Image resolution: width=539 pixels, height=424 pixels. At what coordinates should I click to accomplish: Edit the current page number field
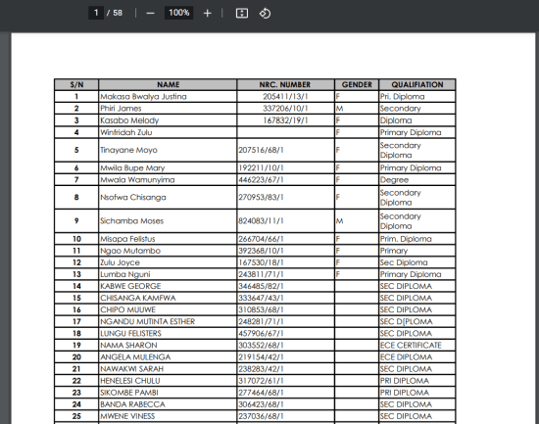96,13
